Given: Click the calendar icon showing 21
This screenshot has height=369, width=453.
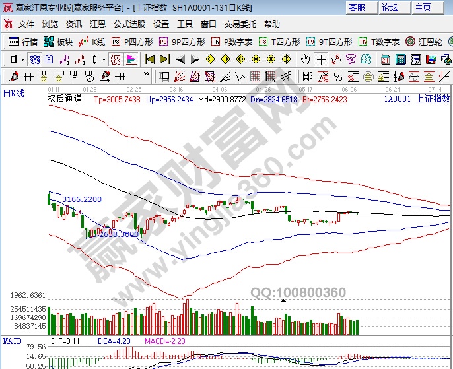Looking at the screenshot, I should click(x=386, y=59).
